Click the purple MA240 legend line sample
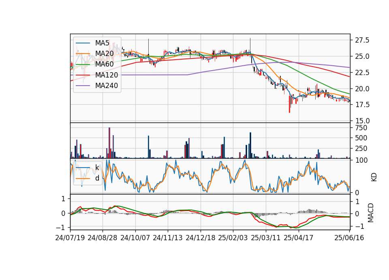Screen dimensions: 389x280 (83, 86)
